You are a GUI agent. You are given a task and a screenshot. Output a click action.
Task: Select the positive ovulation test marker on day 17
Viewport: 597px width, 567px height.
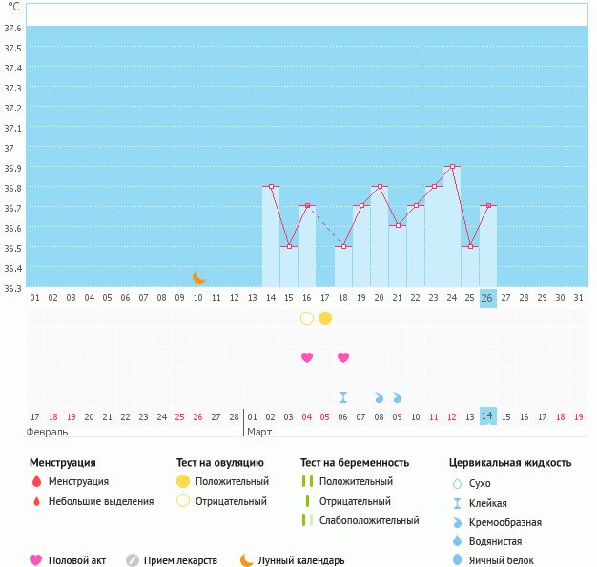pyautogui.click(x=325, y=318)
